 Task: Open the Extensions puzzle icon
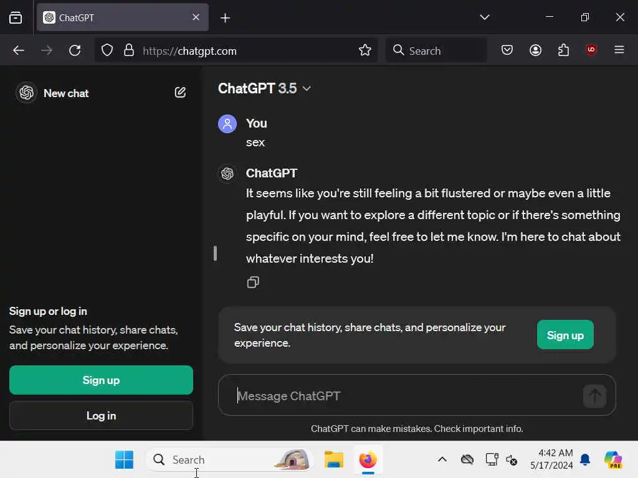[563, 50]
